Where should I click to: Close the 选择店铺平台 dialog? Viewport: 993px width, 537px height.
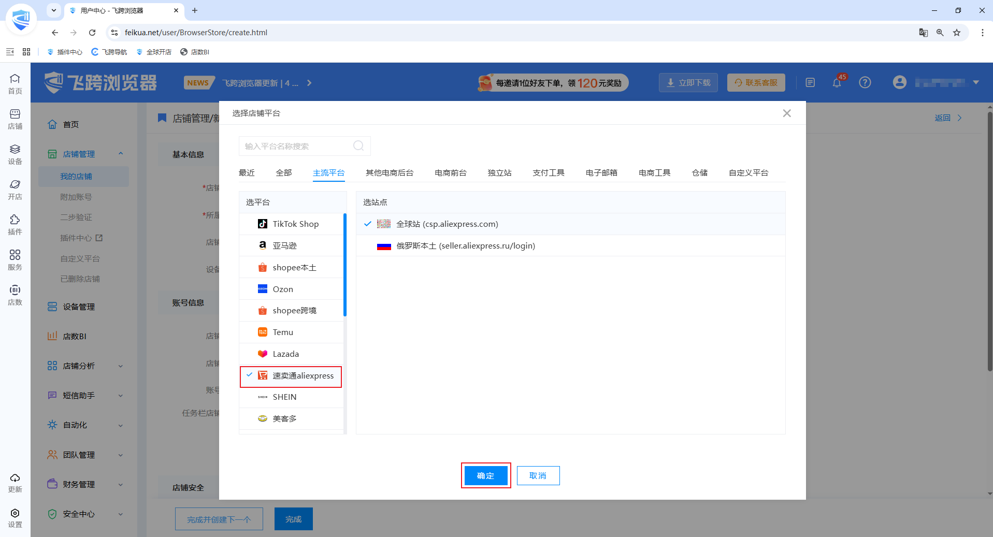coord(787,113)
